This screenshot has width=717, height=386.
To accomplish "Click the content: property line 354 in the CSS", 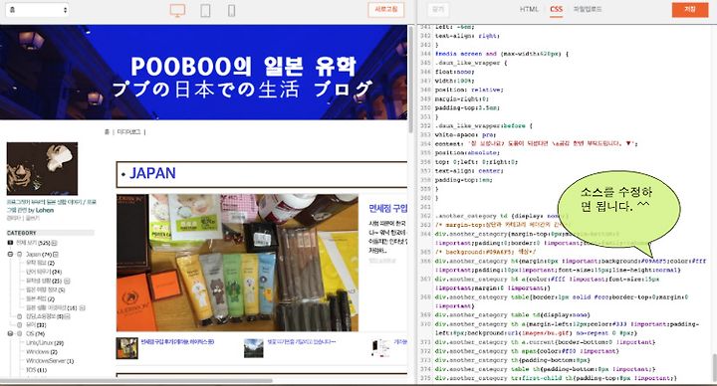I will tap(536, 144).
